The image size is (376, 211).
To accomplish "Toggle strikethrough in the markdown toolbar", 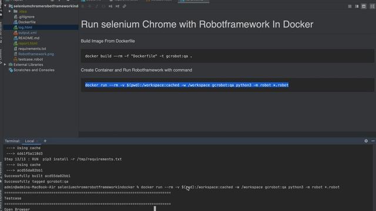I will pos(90,6).
